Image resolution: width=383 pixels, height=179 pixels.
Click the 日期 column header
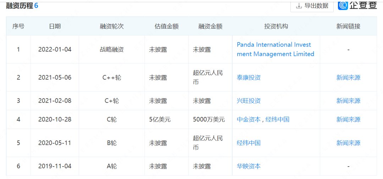pos(55,26)
